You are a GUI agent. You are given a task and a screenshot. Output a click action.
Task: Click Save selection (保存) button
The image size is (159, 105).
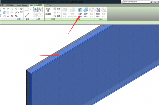coord(57,9)
